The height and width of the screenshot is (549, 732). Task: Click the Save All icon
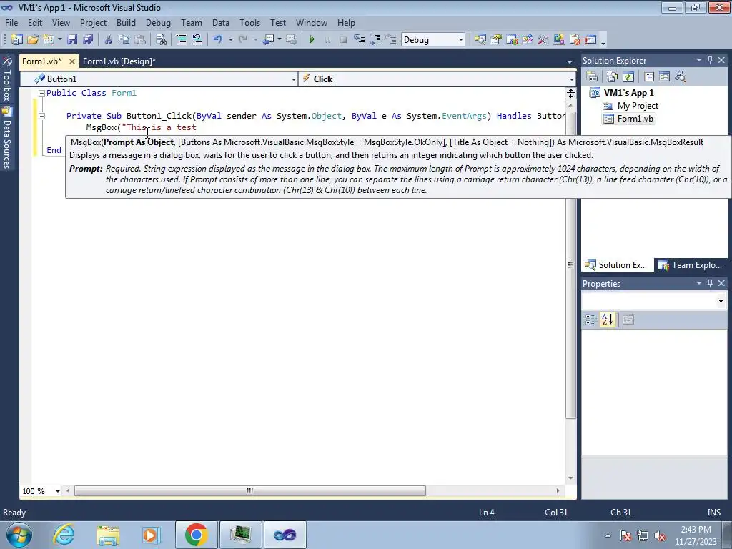pos(88,40)
